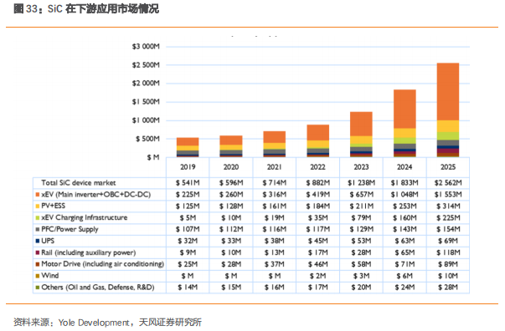Click the '$1 500M' y-axis label

point(146,102)
